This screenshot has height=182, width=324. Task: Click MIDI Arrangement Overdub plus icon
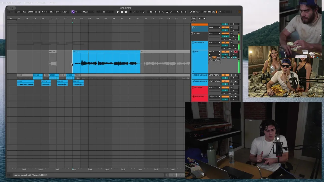coord(131,12)
